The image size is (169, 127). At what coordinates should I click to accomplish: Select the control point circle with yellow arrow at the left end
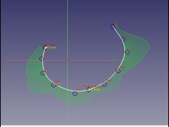45,48
